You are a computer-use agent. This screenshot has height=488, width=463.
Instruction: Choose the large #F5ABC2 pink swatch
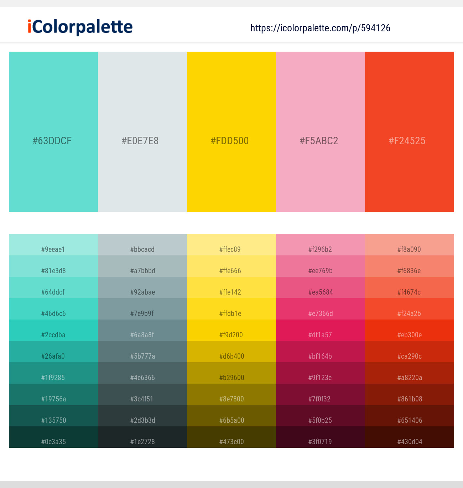coord(321,132)
